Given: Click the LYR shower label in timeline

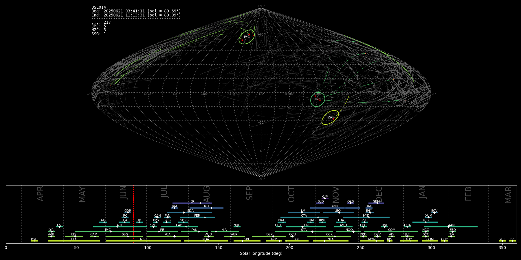Looking at the screenshot, I should pyautogui.click(x=51, y=230).
